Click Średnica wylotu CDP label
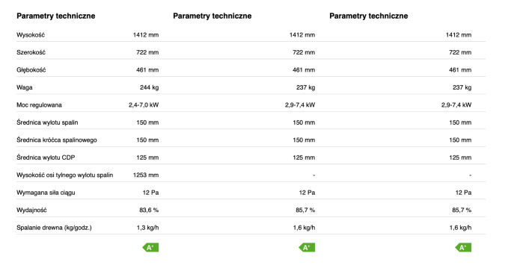The height and width of the screenshot is (274, 520). [46, 158]
